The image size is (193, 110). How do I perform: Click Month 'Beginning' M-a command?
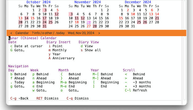tap(74, 82)
